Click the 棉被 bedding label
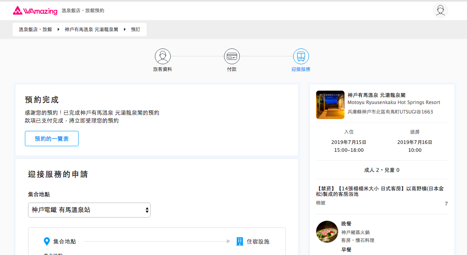The image size is (467, 255). point(321,203)
